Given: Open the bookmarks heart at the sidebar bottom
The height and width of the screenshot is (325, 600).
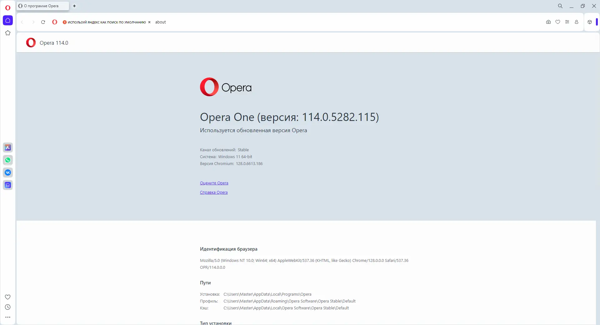Looking at the screenshot, I should click(x=8, y=297).
